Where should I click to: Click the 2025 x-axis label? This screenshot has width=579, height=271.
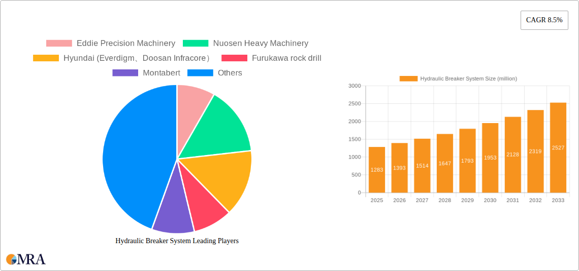coord(377,200)
